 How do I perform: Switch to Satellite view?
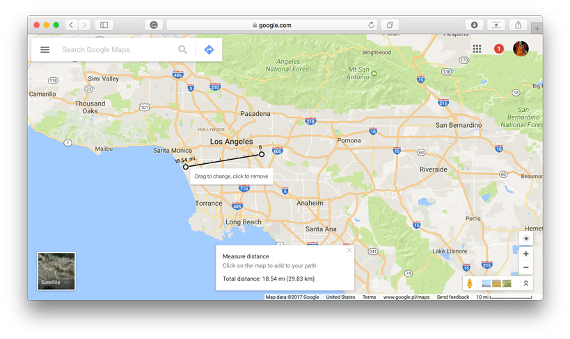56,271
